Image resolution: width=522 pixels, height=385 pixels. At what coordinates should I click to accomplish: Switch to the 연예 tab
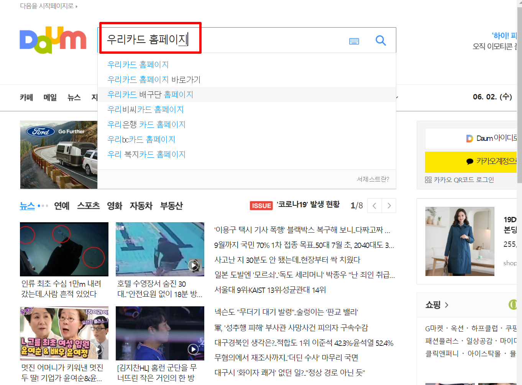(x=62, y=206)
